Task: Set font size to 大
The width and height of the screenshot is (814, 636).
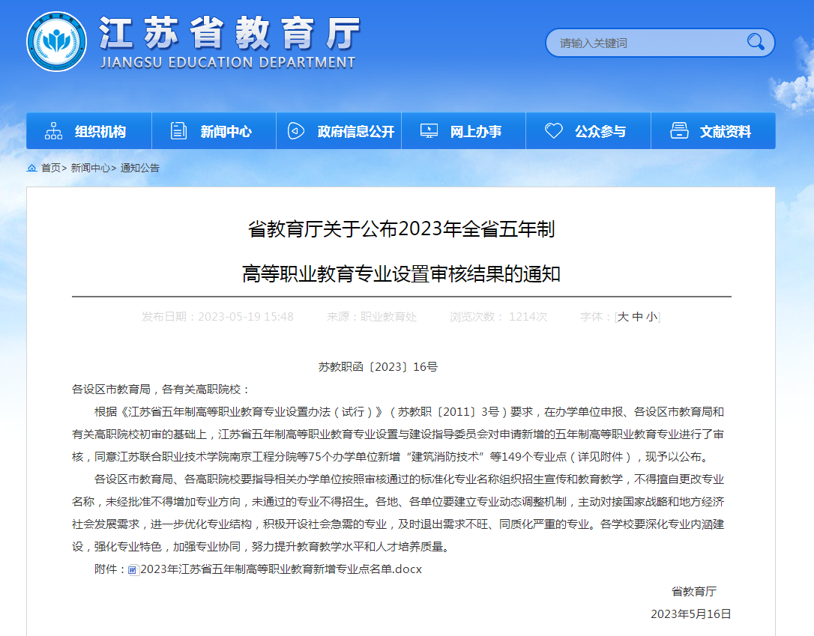Action: pos(623,316)
